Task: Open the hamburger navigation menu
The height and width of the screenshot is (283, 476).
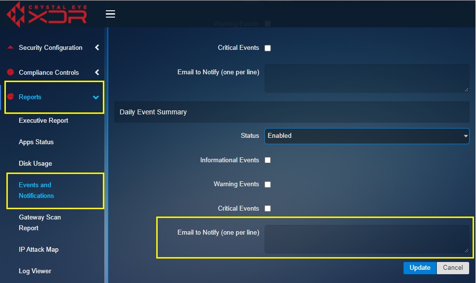Action: point(110,14)
